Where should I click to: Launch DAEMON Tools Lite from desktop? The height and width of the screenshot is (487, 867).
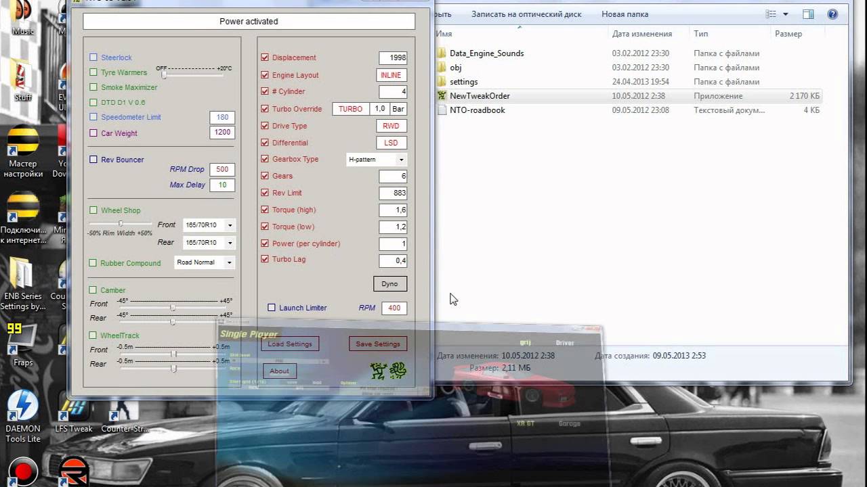tap(22, 416)
